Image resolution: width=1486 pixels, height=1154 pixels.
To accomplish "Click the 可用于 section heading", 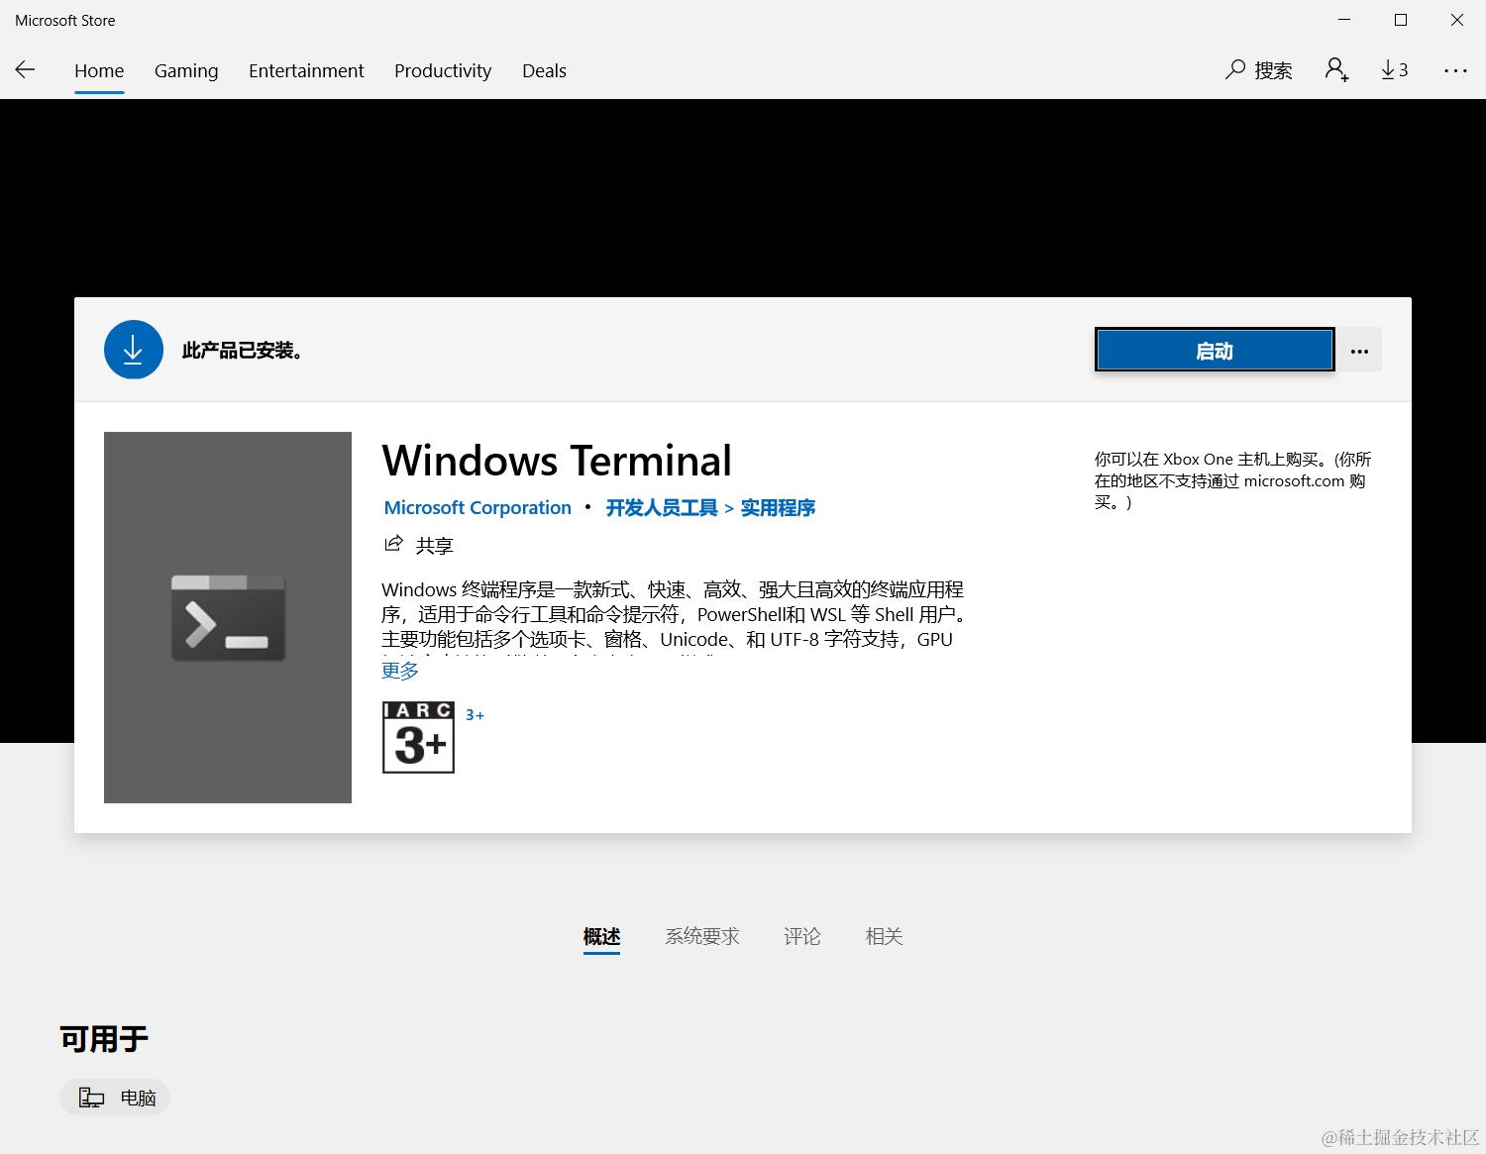I will (104, 1038).
